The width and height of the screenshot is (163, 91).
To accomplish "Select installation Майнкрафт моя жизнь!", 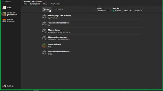I will 92,17.
